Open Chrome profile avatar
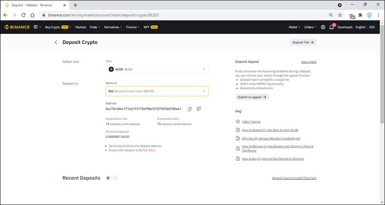Viewport: 385px width, 205px height. click(369, 15)
